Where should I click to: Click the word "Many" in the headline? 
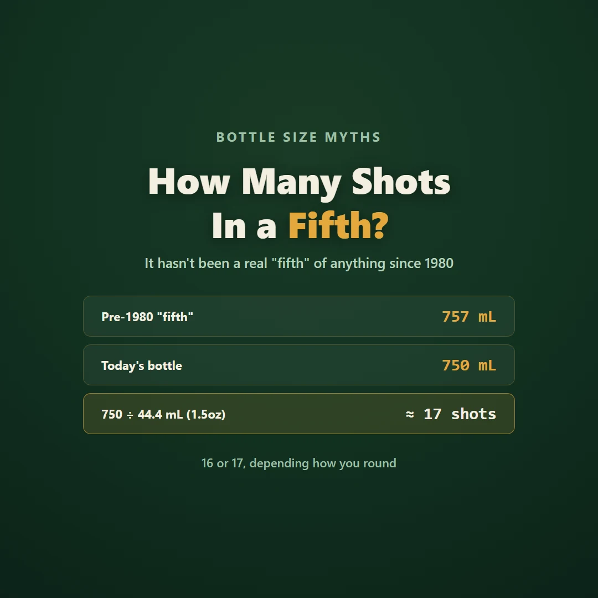pos(291,184)
